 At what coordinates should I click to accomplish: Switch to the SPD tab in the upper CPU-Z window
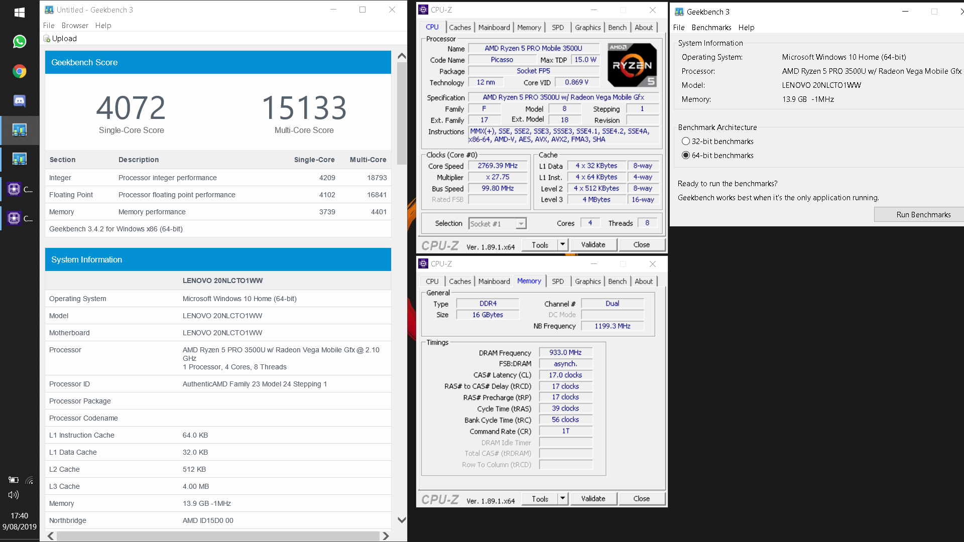[x=558, y=28]
